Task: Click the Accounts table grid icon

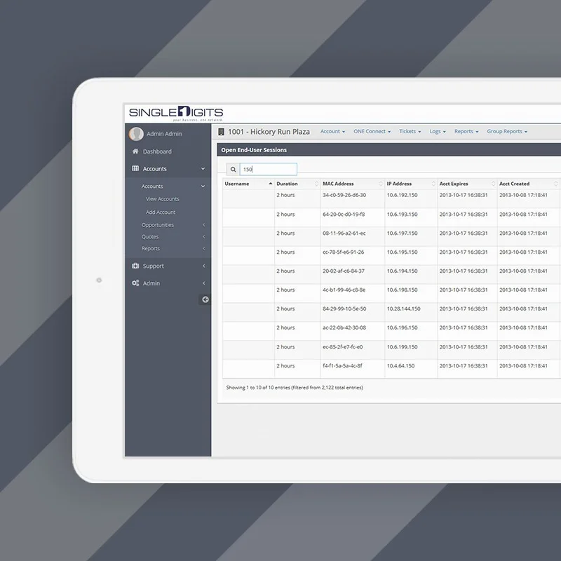Action: [135, 169]
